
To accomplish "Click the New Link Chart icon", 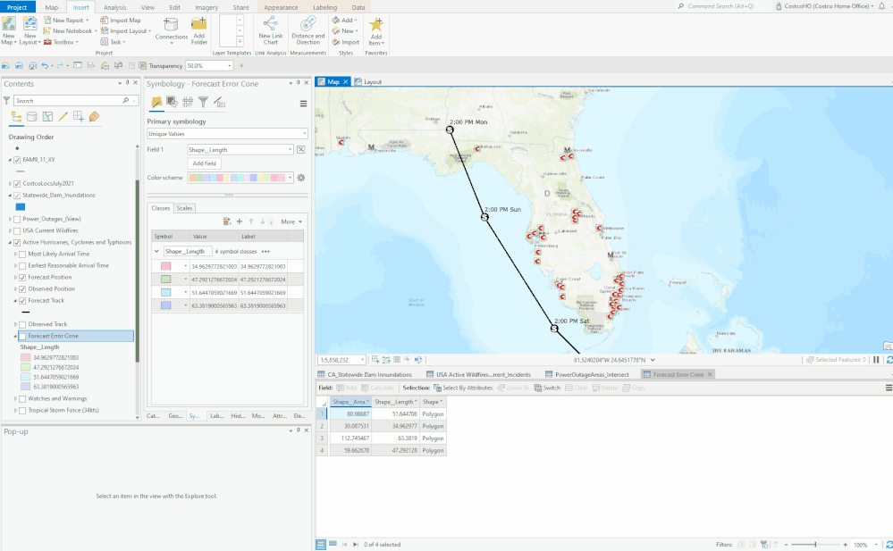I will [x=270, y=25].
